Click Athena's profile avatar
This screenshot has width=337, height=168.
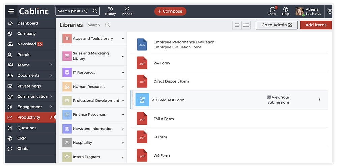point(300,11)
